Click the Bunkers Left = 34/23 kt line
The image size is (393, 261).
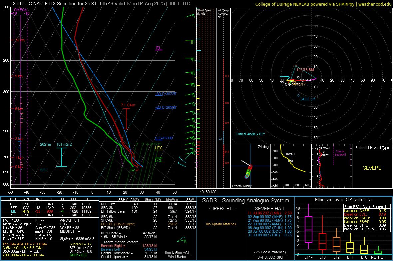point(129,249)
